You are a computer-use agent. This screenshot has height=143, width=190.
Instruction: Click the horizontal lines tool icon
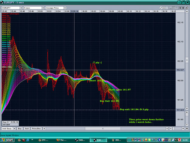click(164, 8)
